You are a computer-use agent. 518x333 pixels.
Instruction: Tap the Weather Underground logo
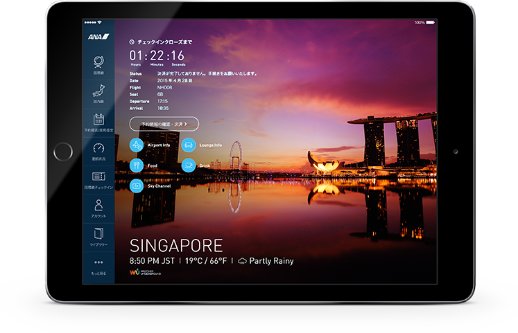coord(148,273)
